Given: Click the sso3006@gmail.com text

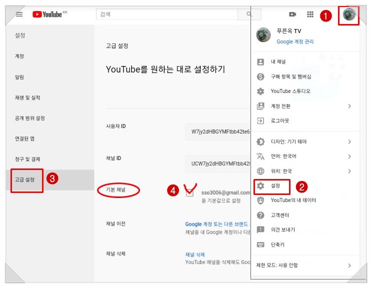Looking at the screenshot, I should (x=225, y=192).
